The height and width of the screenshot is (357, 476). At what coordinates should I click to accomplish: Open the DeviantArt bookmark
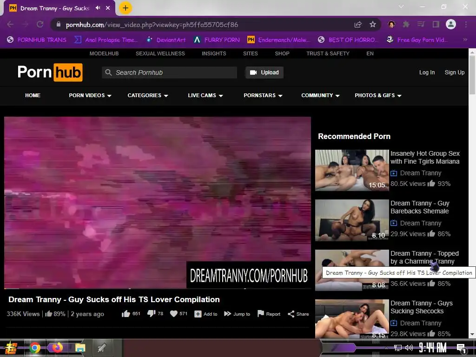click(166, 40)
